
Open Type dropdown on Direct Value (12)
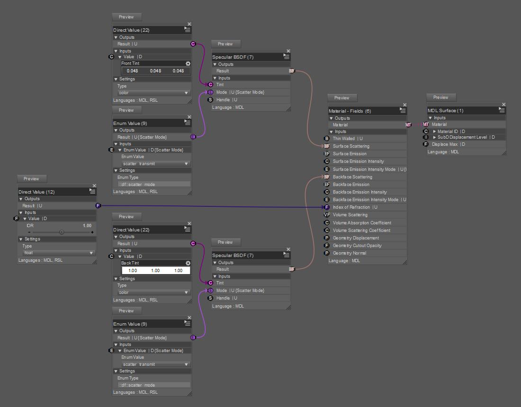click(58, 253)
